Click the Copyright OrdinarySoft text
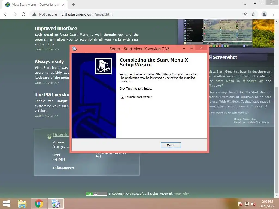 pyautogui.click(x=141, y=194)
